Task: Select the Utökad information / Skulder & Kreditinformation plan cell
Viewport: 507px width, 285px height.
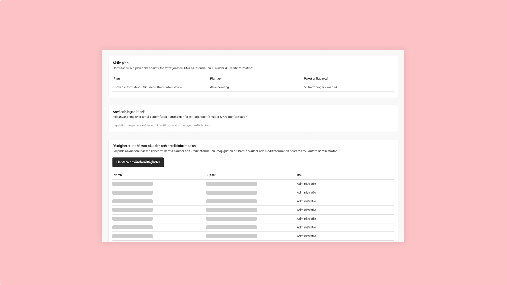Action: pyautogui.click(x=147, y=87)
